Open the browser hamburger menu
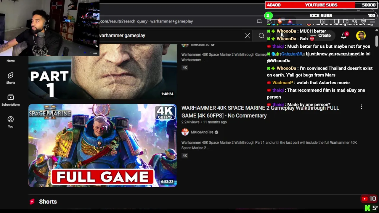The image size is (379, 213). [x=372, y=21]
